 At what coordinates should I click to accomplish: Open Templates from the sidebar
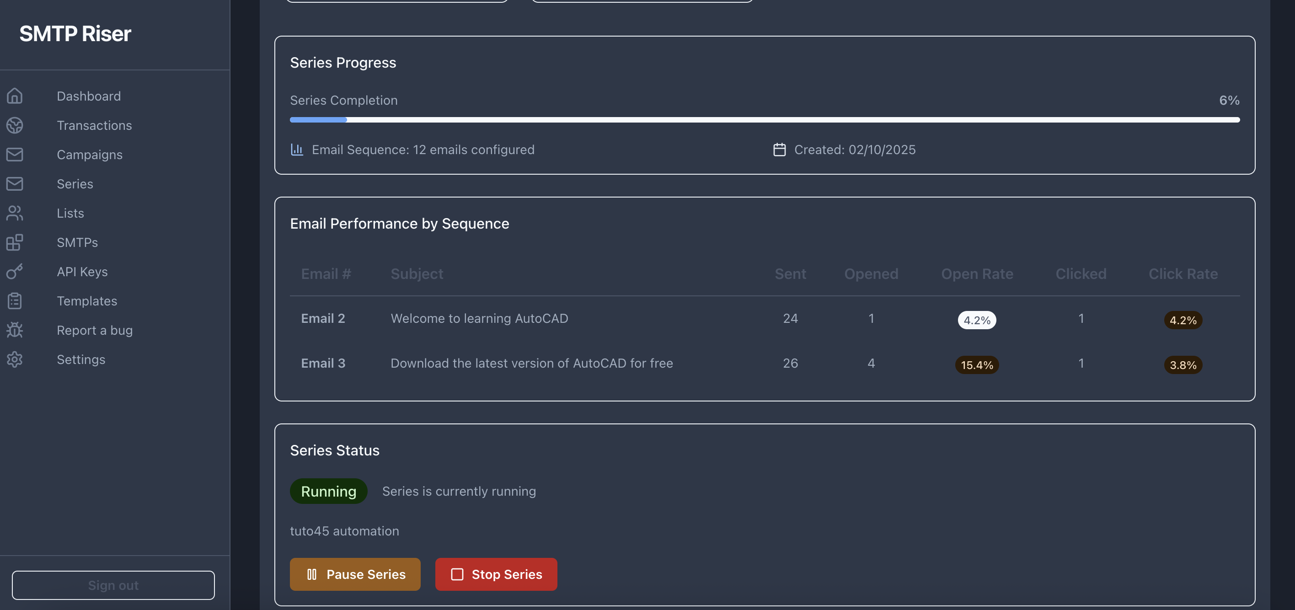tap(86, 301)
